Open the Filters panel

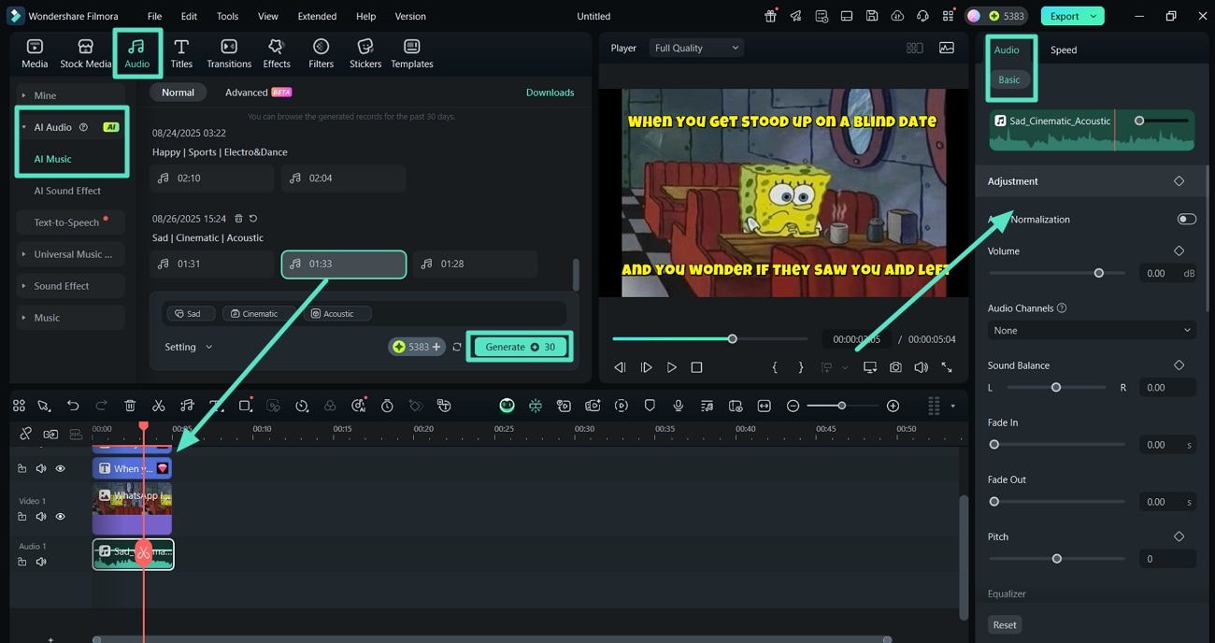tap(321, 53)
